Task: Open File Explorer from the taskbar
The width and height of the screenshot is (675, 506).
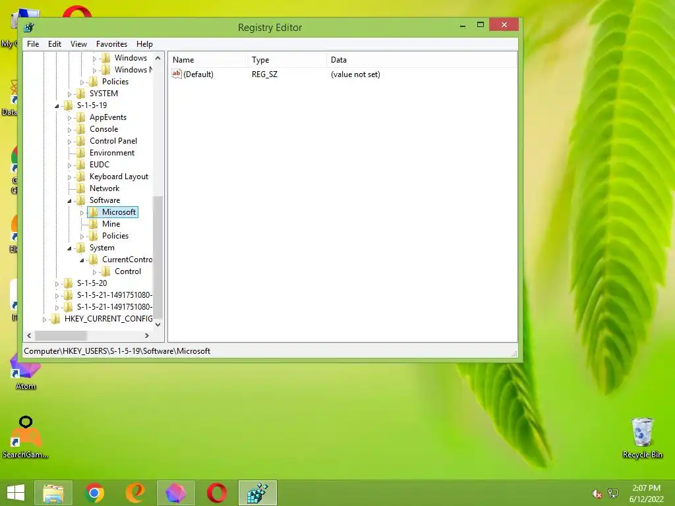Action: pyautogui.click(x=53, y=493)
